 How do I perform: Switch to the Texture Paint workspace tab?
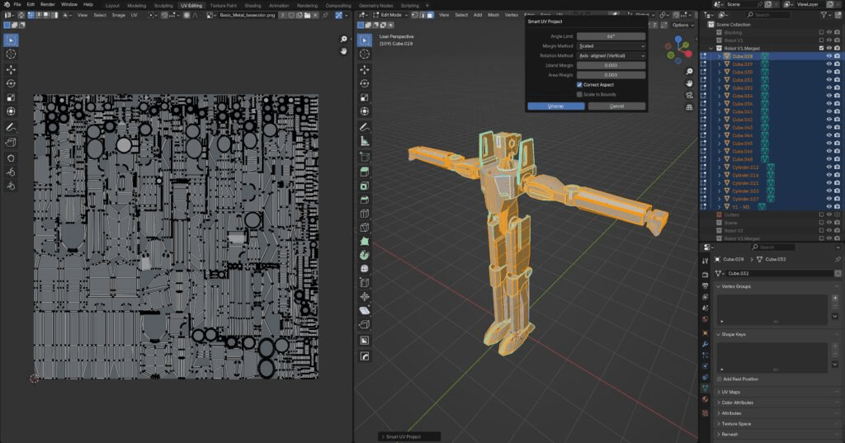[x=224, y=5]
